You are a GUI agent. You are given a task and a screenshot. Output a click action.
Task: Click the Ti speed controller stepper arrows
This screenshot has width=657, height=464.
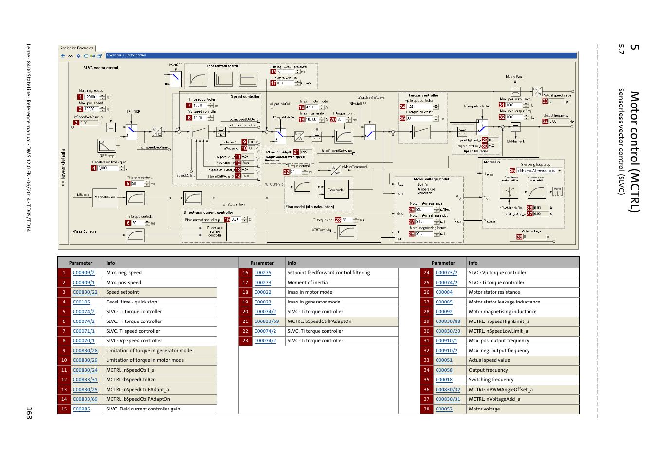pos(211,106)
